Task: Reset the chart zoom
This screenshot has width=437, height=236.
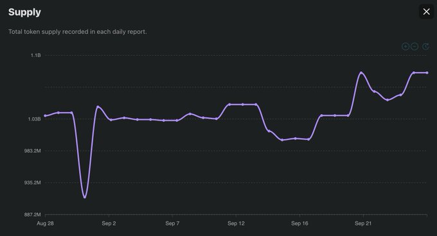Action: point(425,46)
